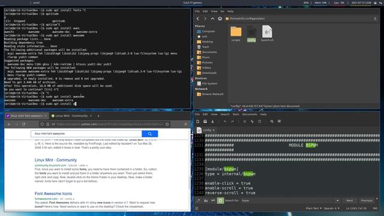384x216 pixels.
Task: Click the find and replace icon in the text editor
Action: click(279, 121)
